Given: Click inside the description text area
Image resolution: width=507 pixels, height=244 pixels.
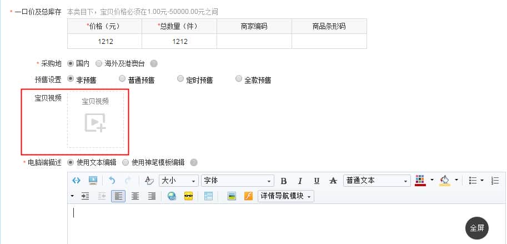Looking at the screenshot, I should point(287,224).
